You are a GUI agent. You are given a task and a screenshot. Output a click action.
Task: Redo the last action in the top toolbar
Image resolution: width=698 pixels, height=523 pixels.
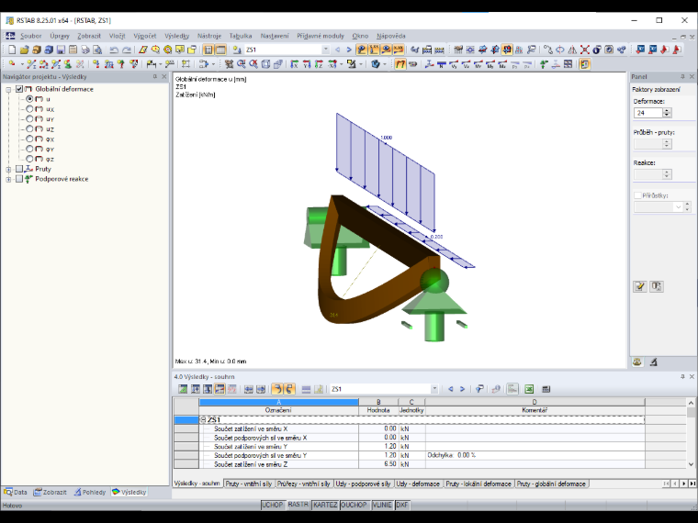point(127,50)
